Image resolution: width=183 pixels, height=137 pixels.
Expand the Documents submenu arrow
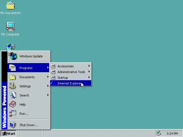pyautogui.click(x=48, y=77)
